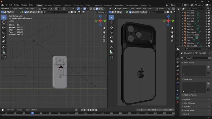Hide the Back object with its eye icon

pyautogui.click(x=206, y=24)
